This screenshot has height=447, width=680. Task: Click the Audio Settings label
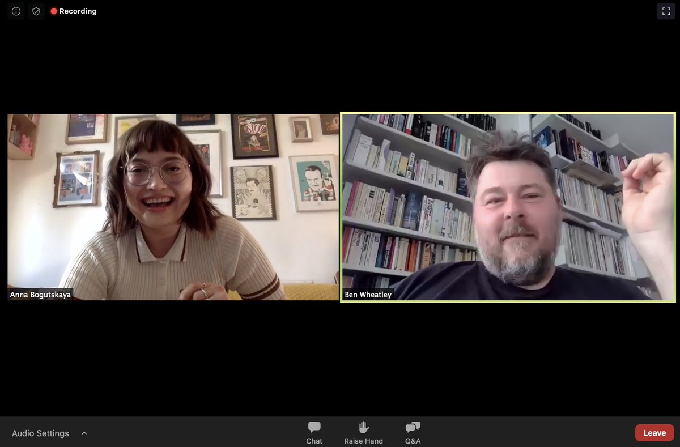40,433
